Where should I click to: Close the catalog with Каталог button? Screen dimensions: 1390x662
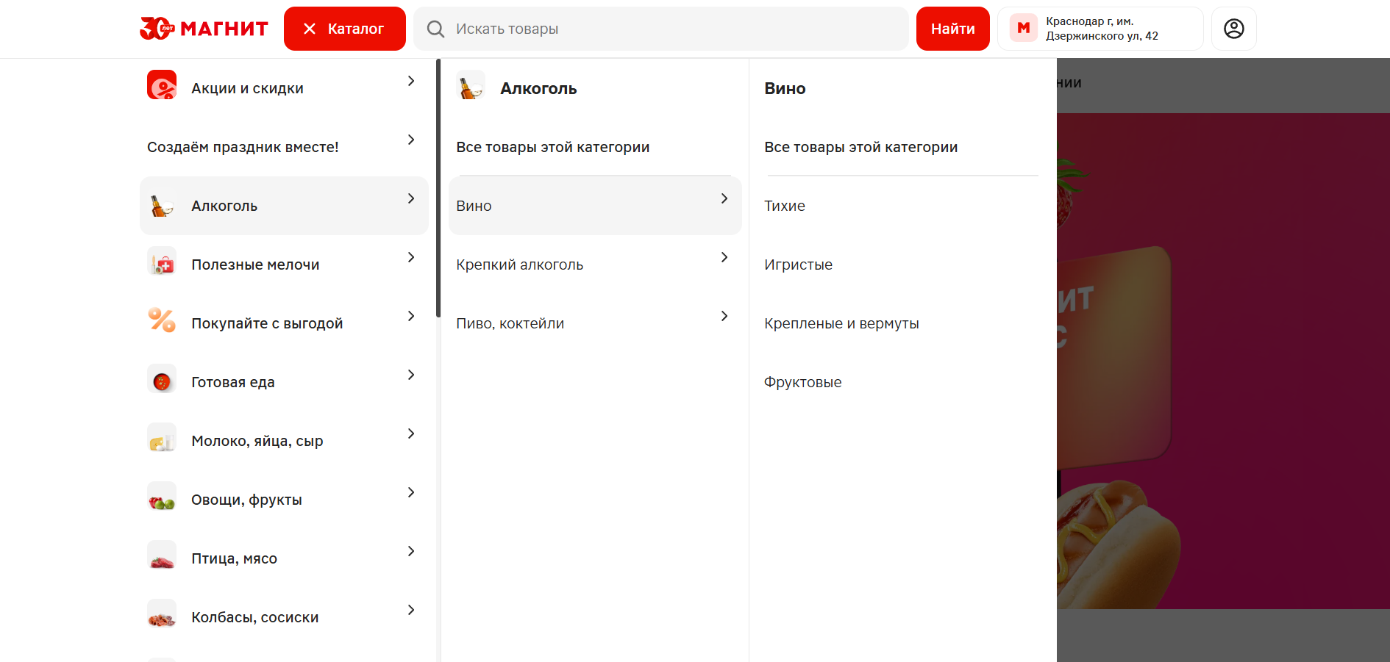(x=344, y=29)
